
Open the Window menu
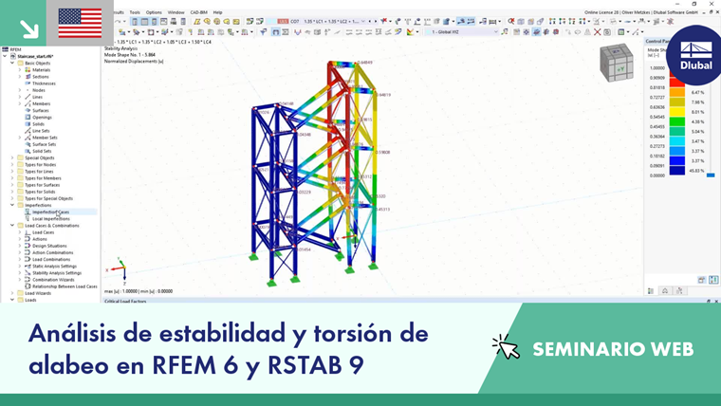pos(176,12)
